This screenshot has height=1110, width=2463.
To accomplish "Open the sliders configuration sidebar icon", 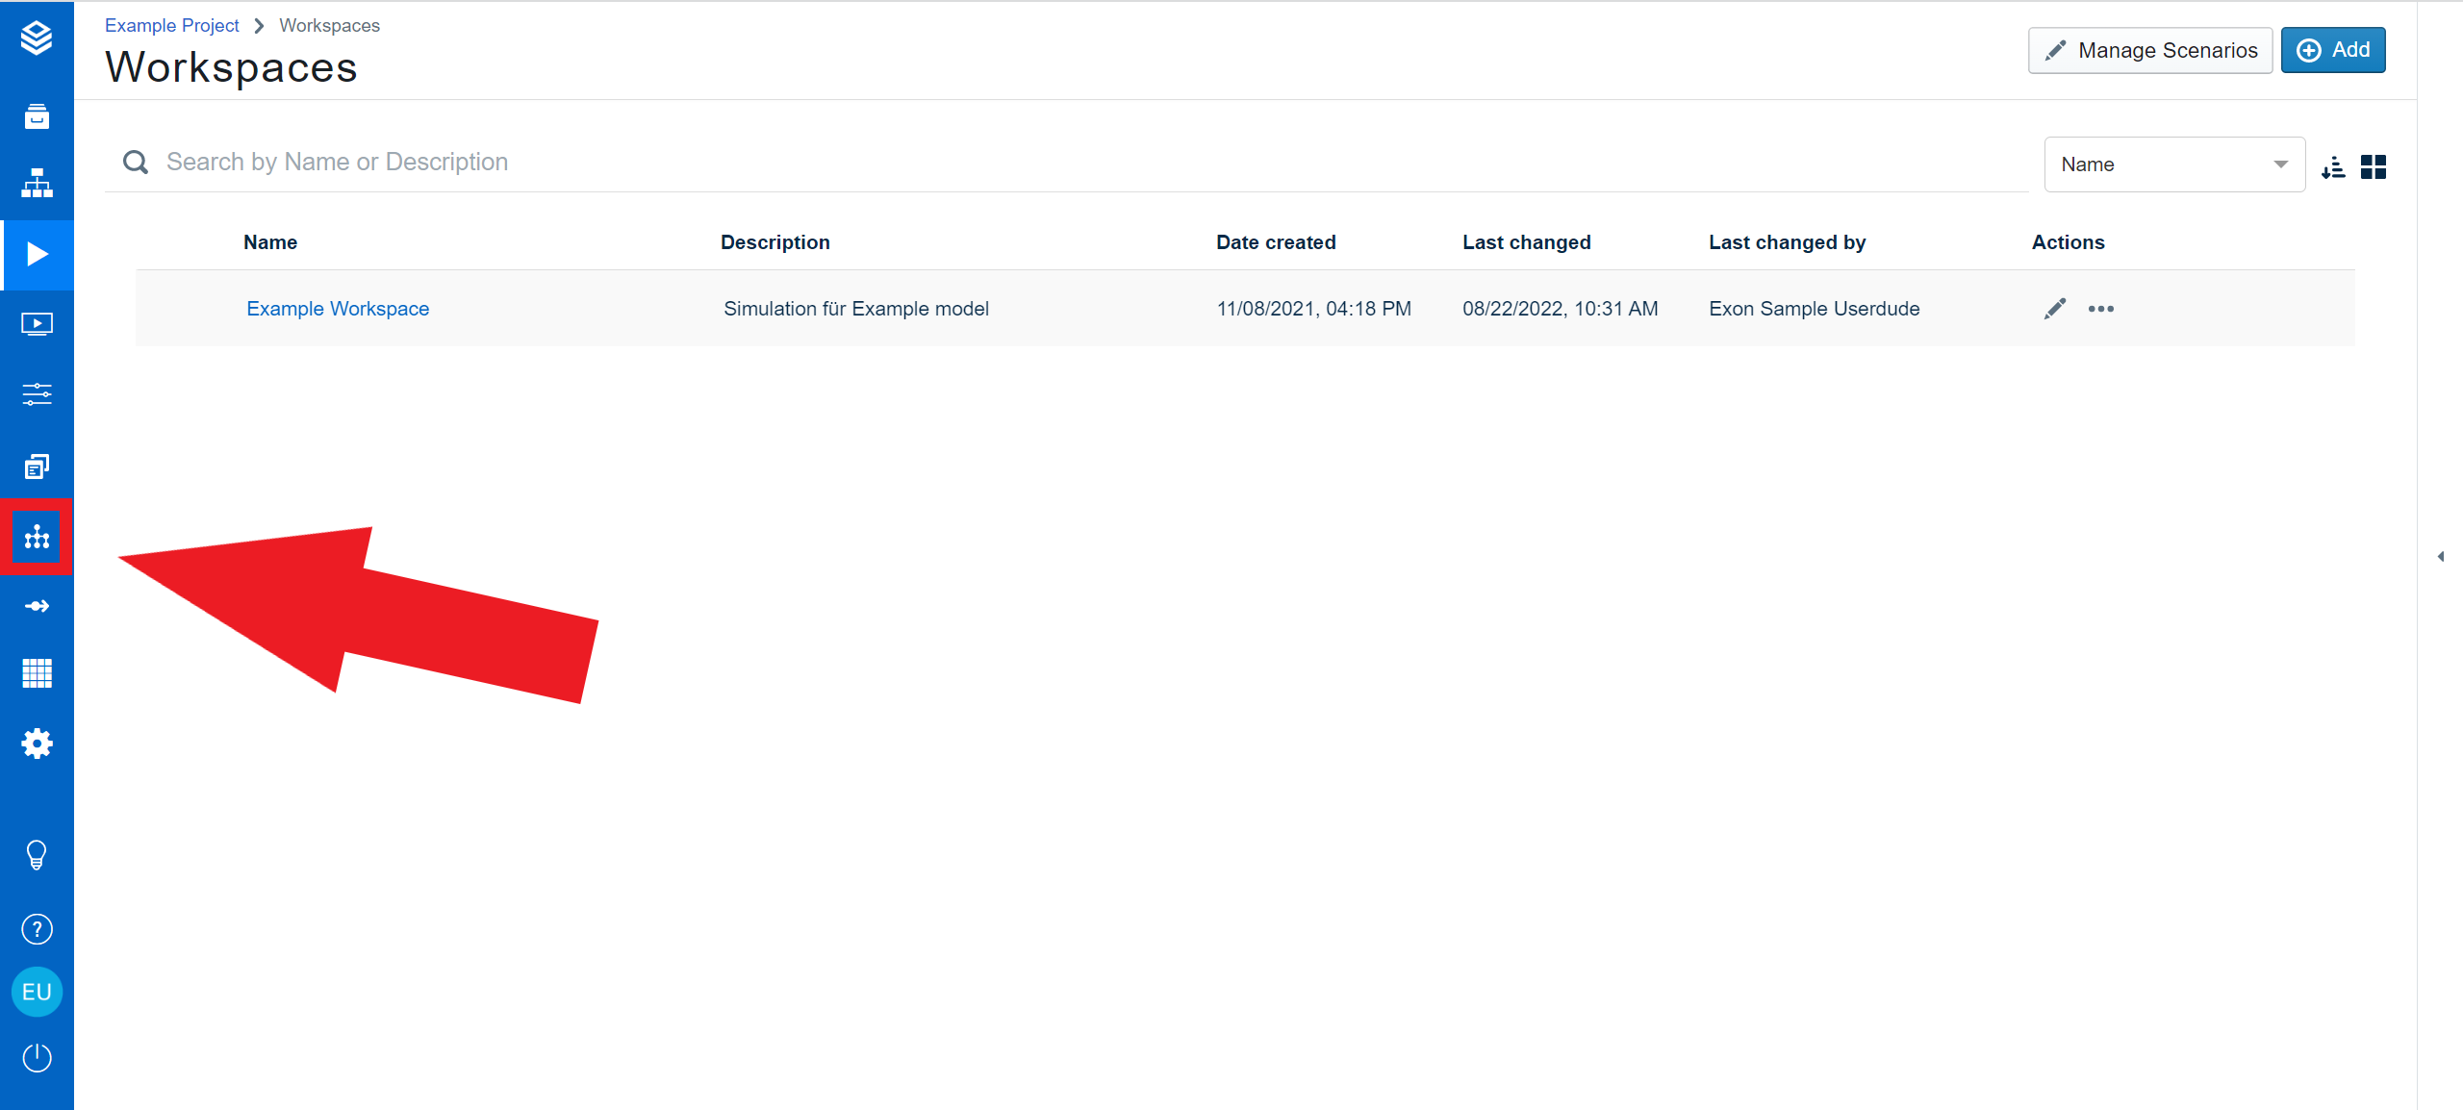I will pyautogui.click(x=37, y=394).
